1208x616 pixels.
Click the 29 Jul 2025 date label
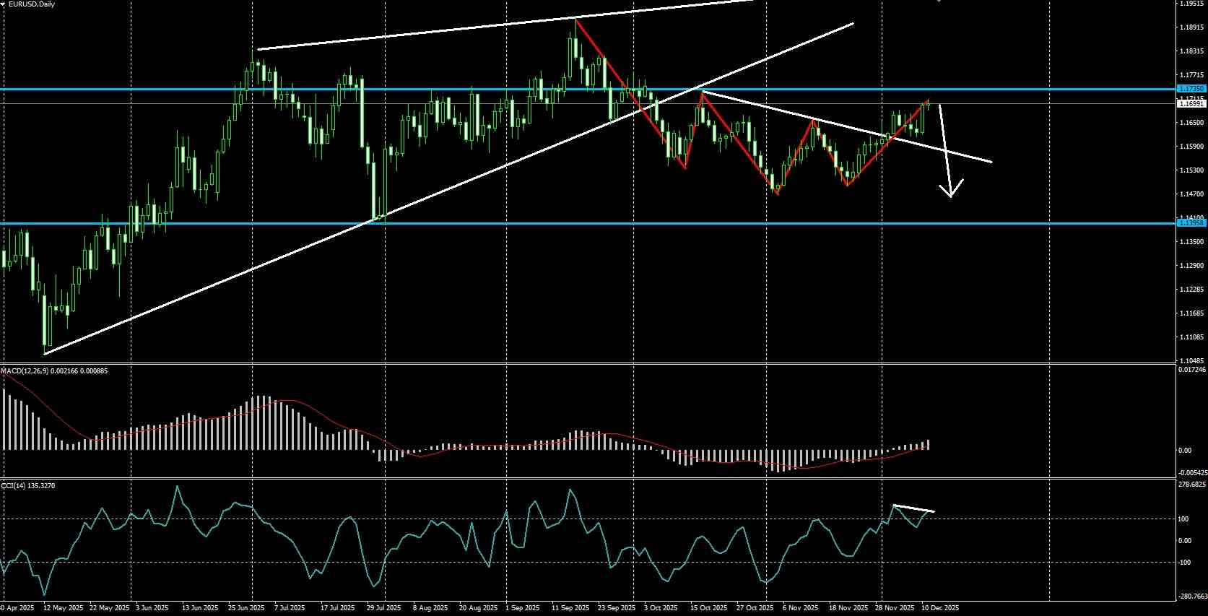click(x=383, y=608)
